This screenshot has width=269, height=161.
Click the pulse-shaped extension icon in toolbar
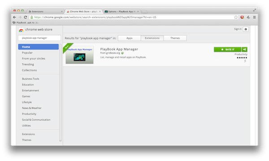[x=248, y=17]
